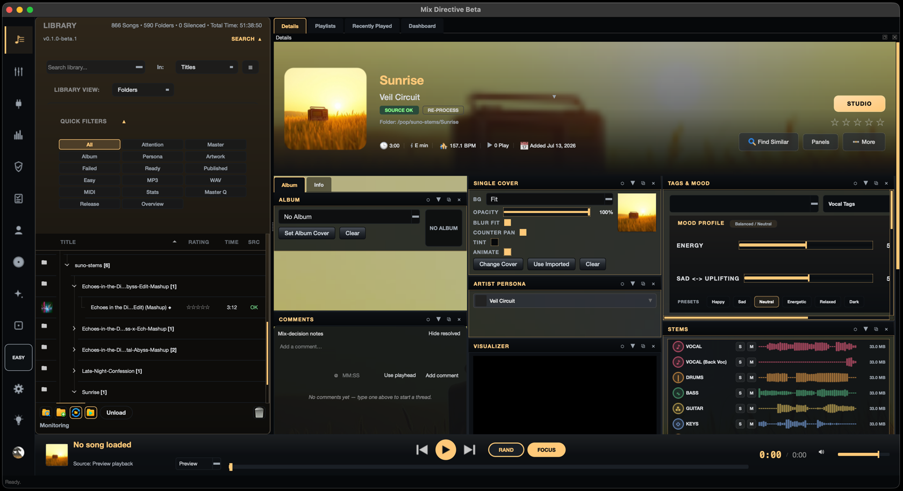Click the Find Similar button
Image resolution: width=903 pixels, height=491 pixels.
coord(768,142)
